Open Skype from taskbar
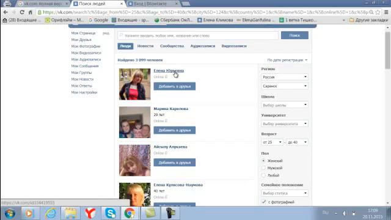The width and height of the screenshot is (391, 220). click(110, 213)
